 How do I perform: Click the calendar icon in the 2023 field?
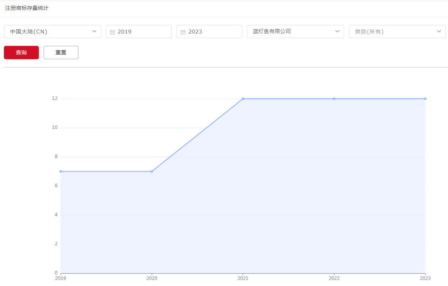click(x=183, y=32)
